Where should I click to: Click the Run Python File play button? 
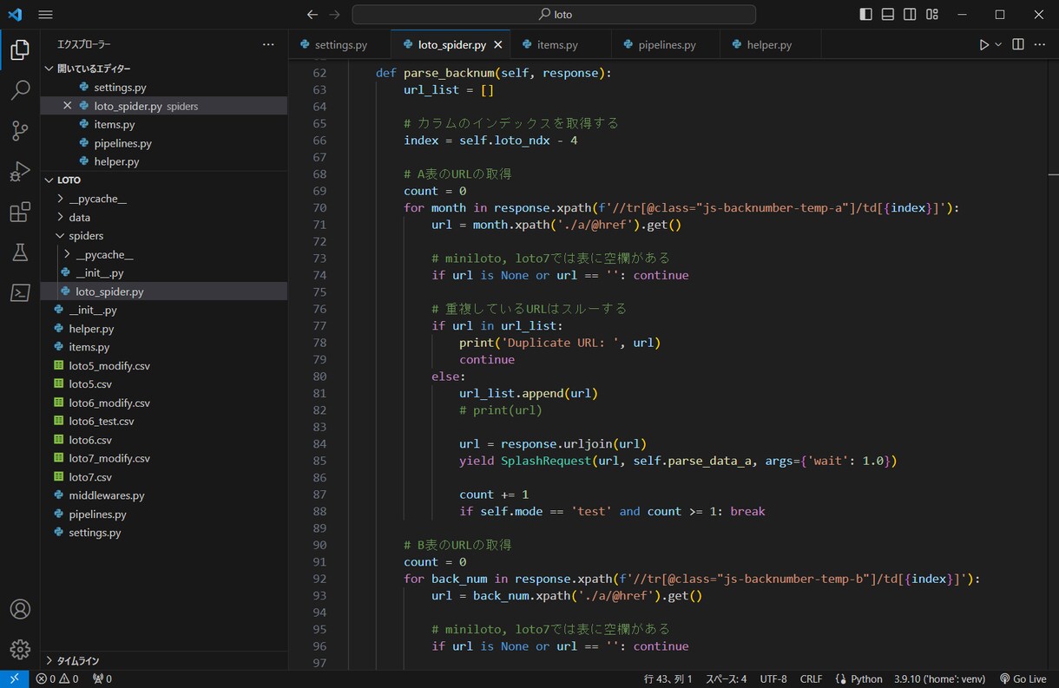click(x=983, y=44)
